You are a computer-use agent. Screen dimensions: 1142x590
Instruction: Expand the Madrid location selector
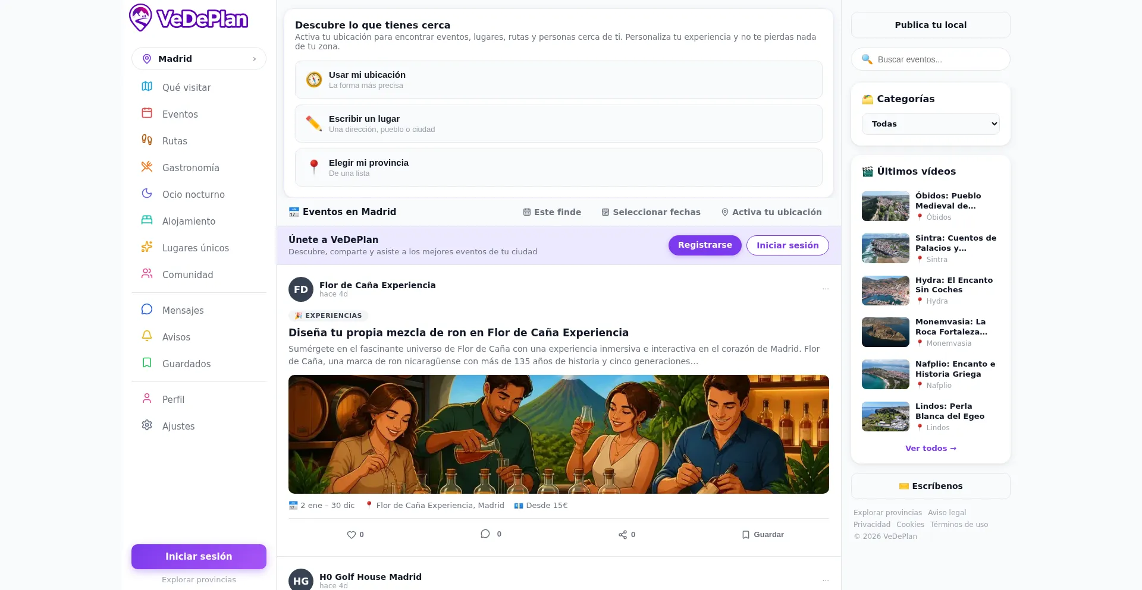coord(199,59)
